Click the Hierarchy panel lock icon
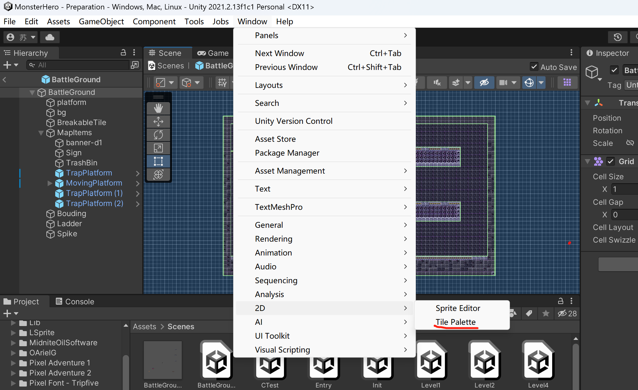Screen dimensions: 638x390 pyautogui.click(x=123, y=53)
